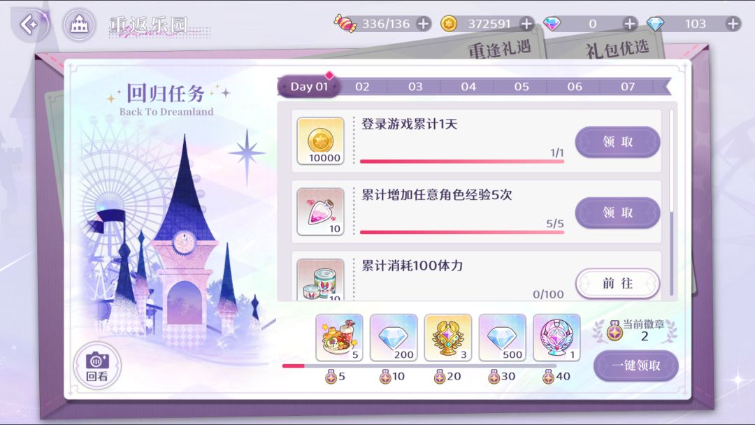Viewport: 755px width, 425px height.
Task: Select the food platter reward icon
Action: [339, 338]
